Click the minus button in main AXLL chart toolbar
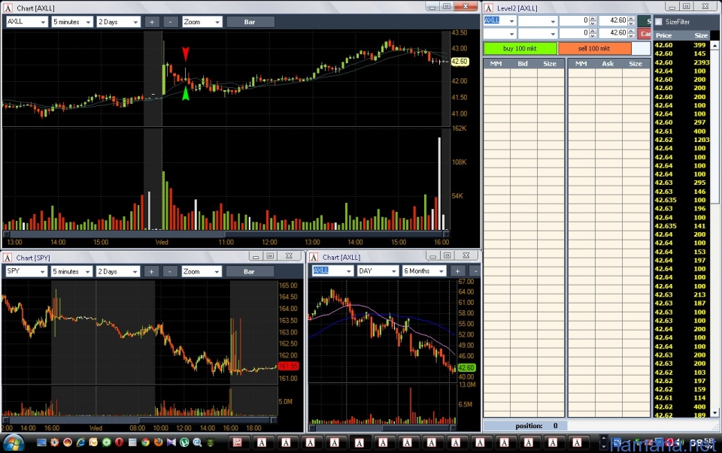722x453 pixels. click(171, 22)
